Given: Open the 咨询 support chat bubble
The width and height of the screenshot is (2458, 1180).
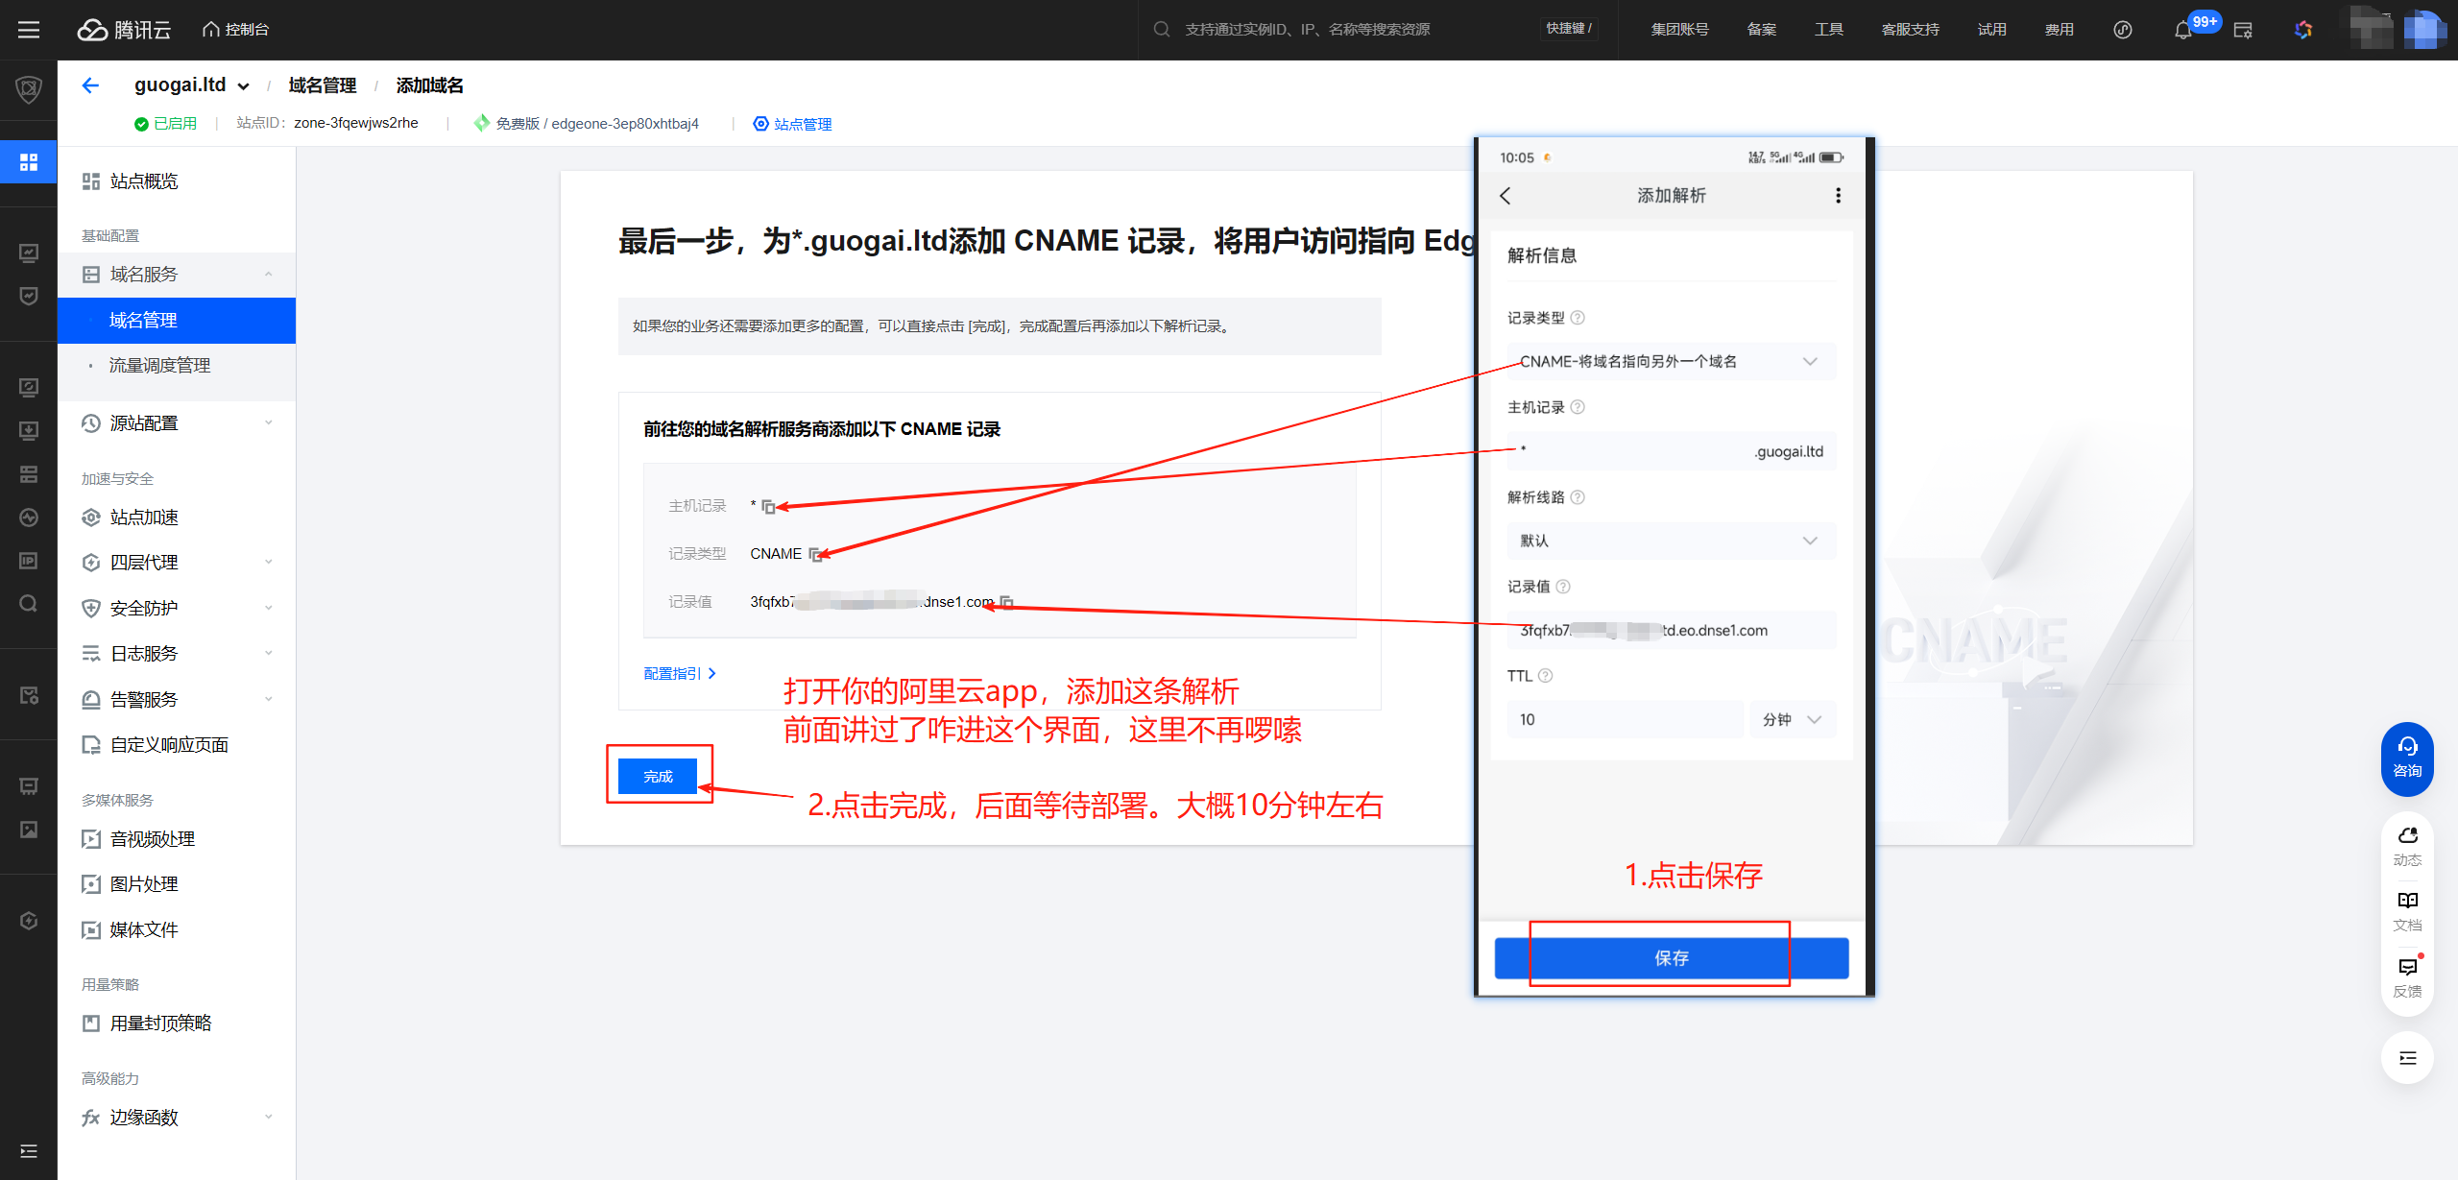Looking at the screenshot, I should 2407,758.
